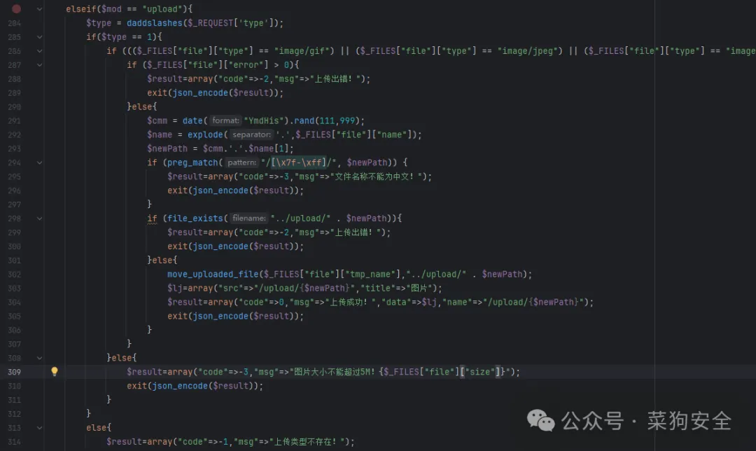Fold the else{ block at line 313

(39, 428)
